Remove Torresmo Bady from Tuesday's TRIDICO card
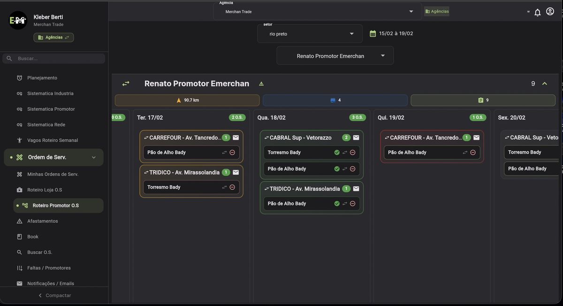This screenshot has height=306, width=563. tap(232, 187)
